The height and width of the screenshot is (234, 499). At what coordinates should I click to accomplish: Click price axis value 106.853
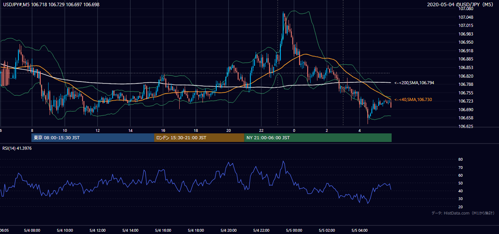point(466,68)
